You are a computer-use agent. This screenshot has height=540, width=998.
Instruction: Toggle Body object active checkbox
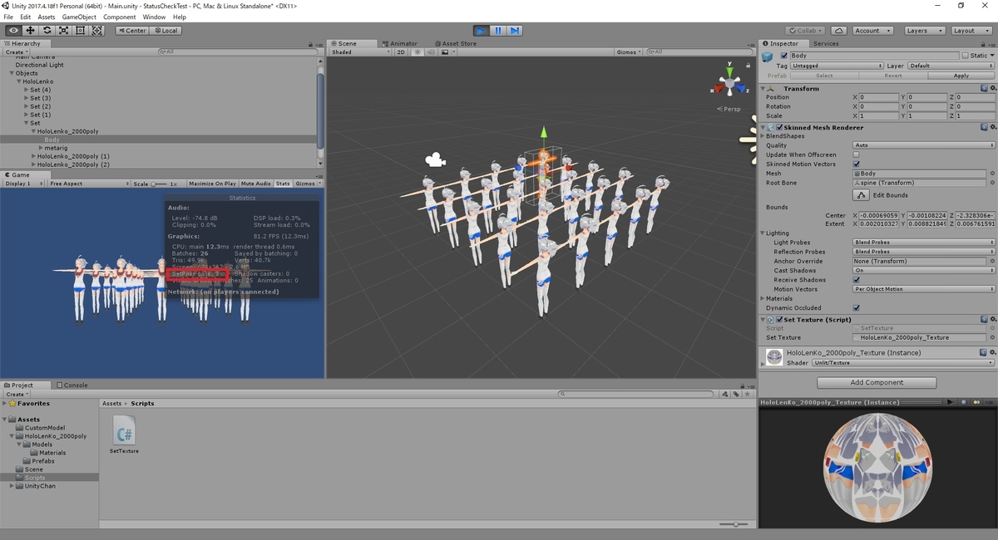[x=783, y=56]
